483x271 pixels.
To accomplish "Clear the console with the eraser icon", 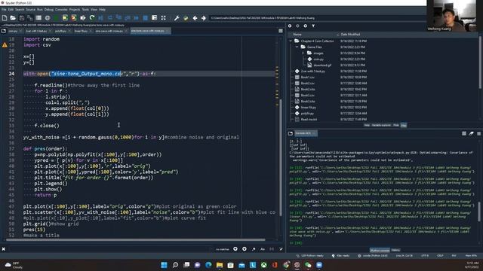I will [x=471, y=133].
